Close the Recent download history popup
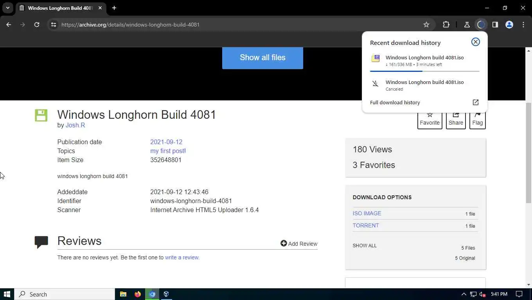The width and height of the screenshot is (532, 300). pos(475,42)
